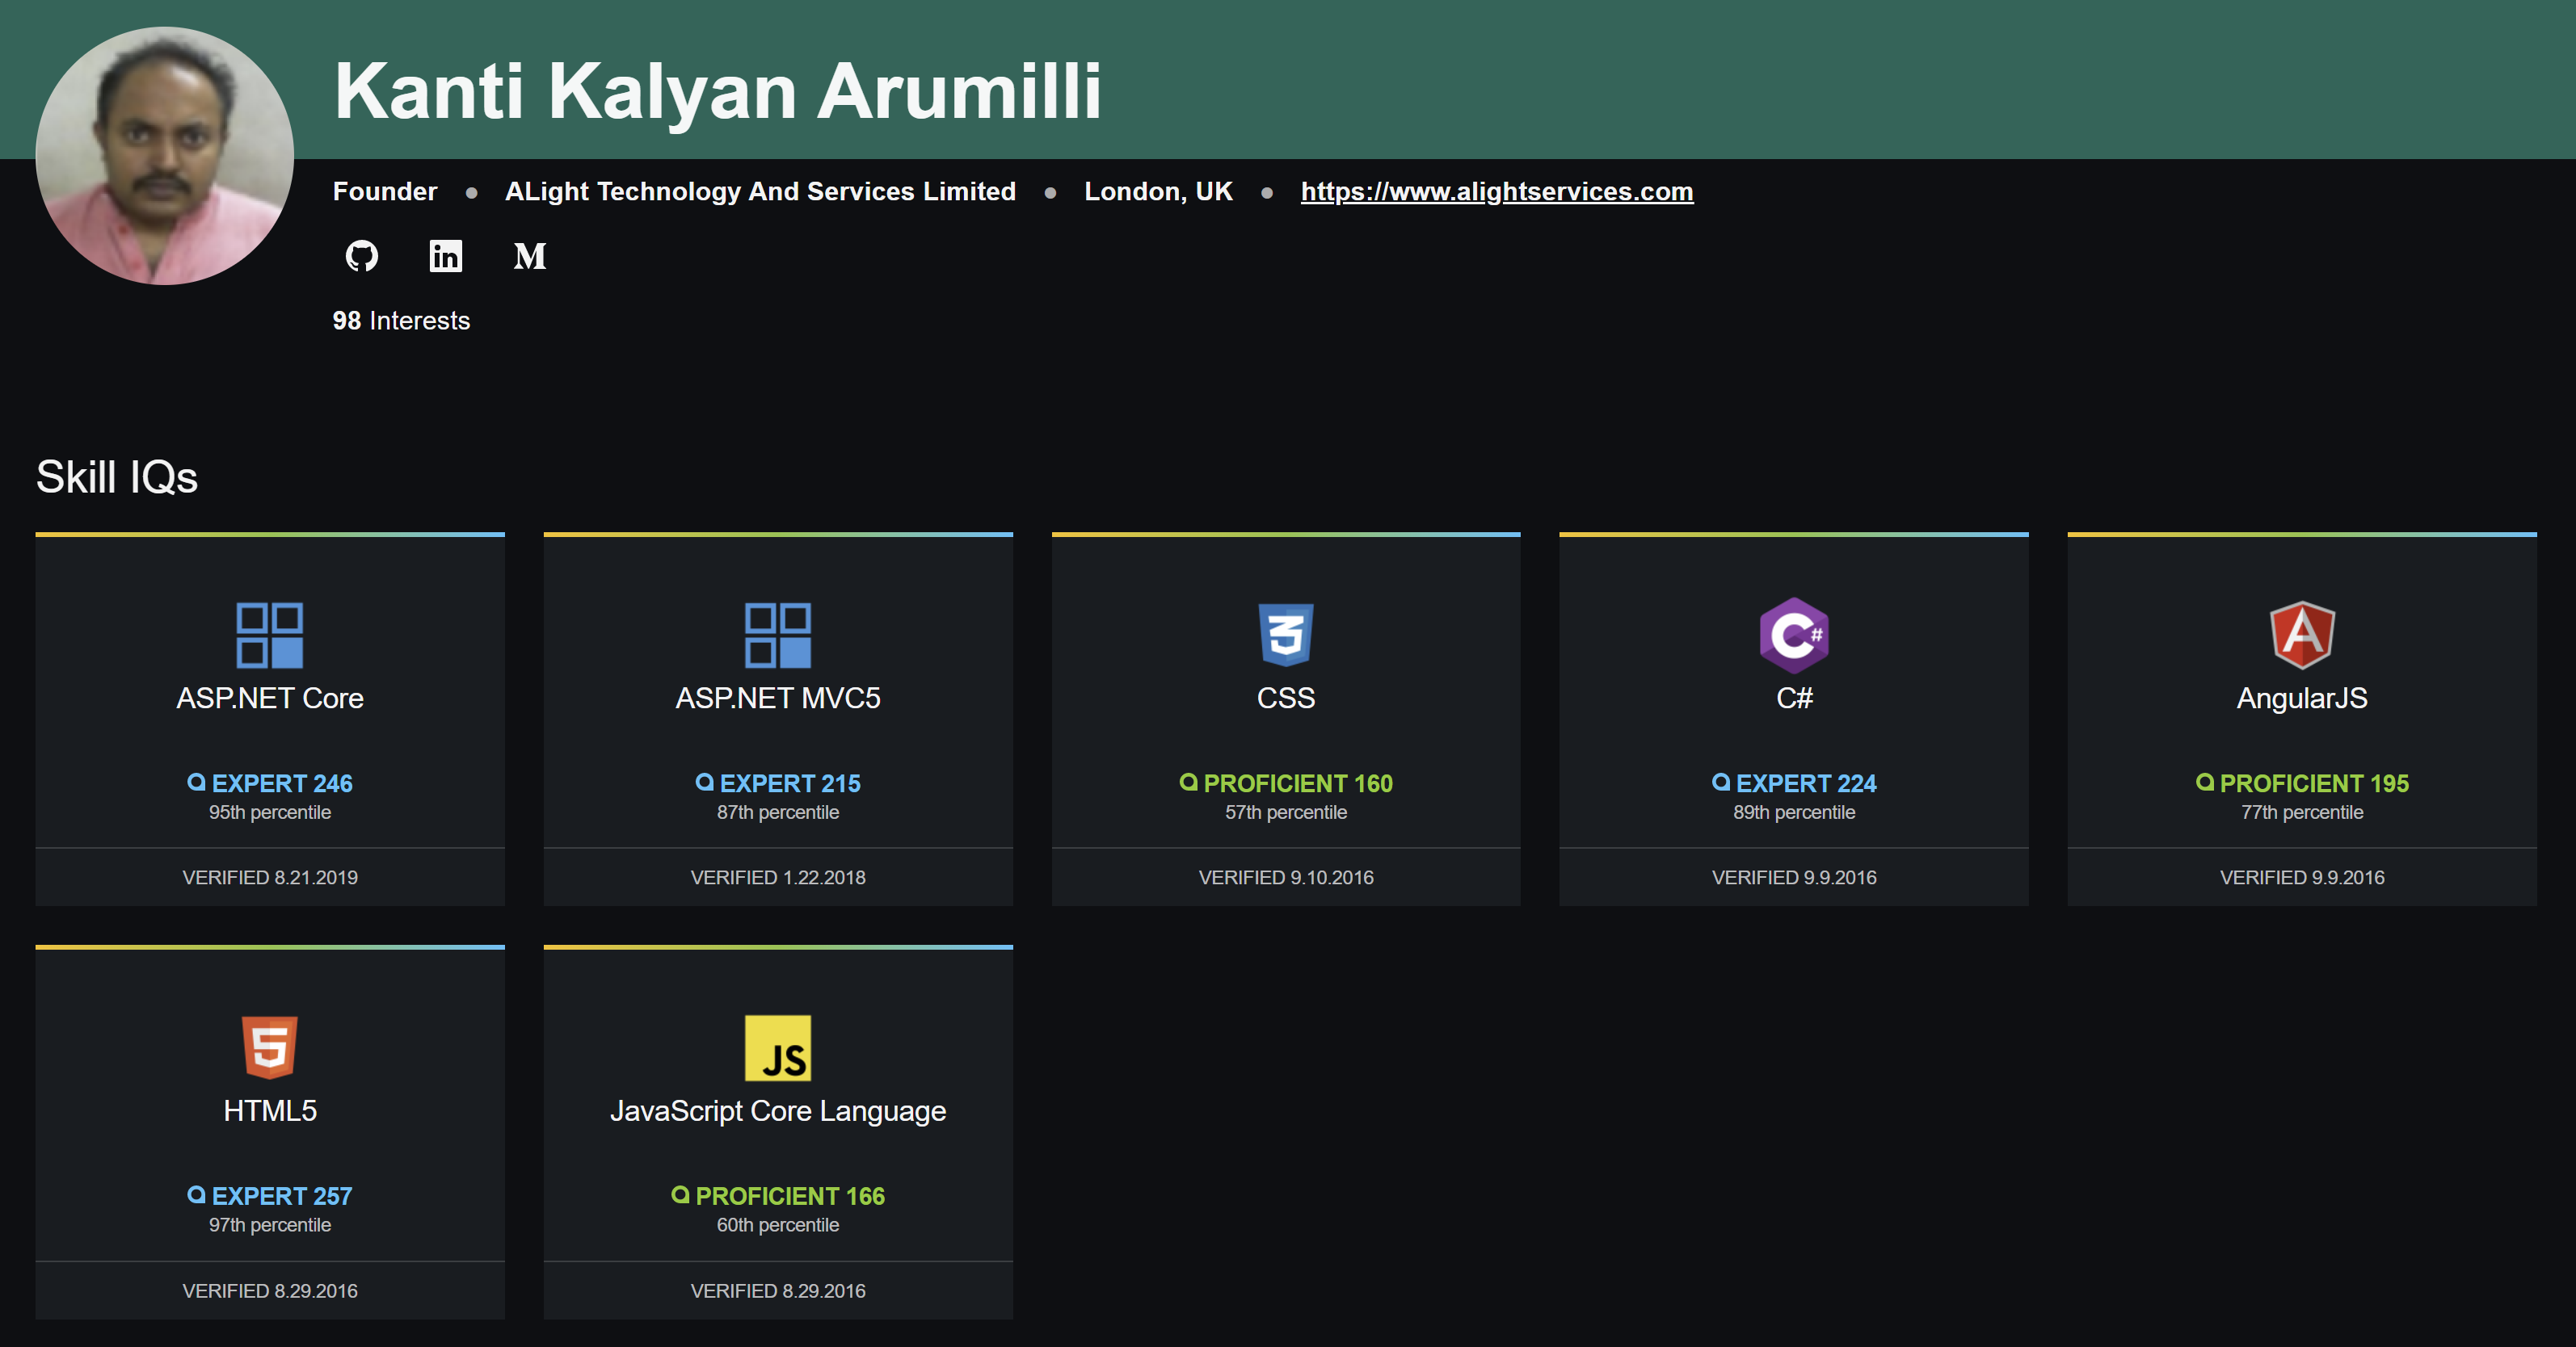Click the AngularJS shield icon

click(x=2302, y=635)
